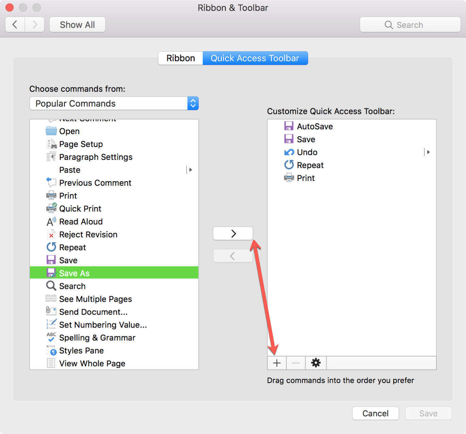Expand the Undo submenu arrow
466x434 pixels.
(x=428, y=152)
